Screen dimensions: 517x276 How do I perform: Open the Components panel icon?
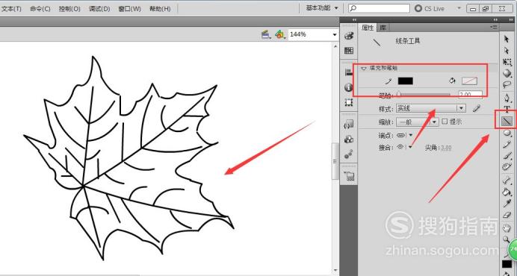[x=349, y=139]
